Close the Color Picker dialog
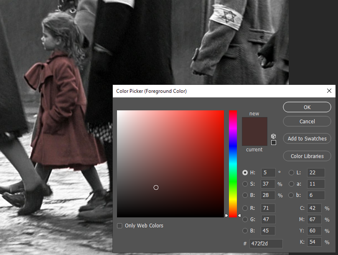338x255 pixels. [329, 91]
